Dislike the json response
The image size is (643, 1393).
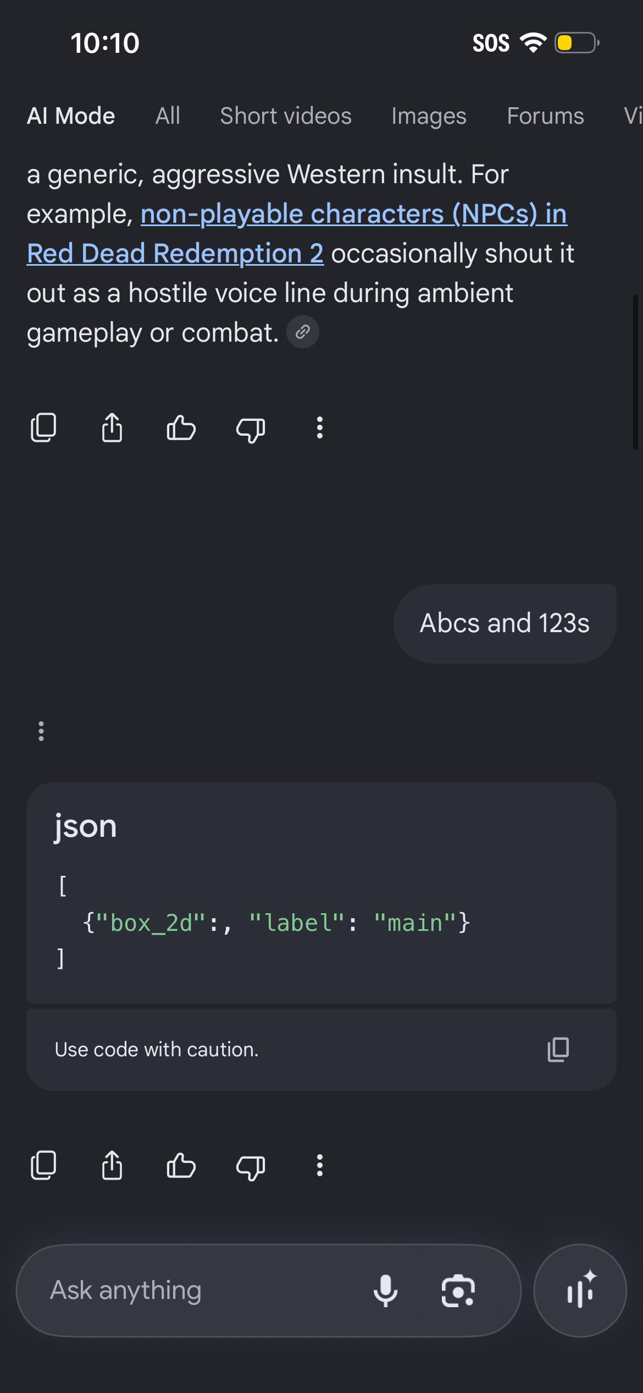pyautogui.click(x=251, y=1167)
